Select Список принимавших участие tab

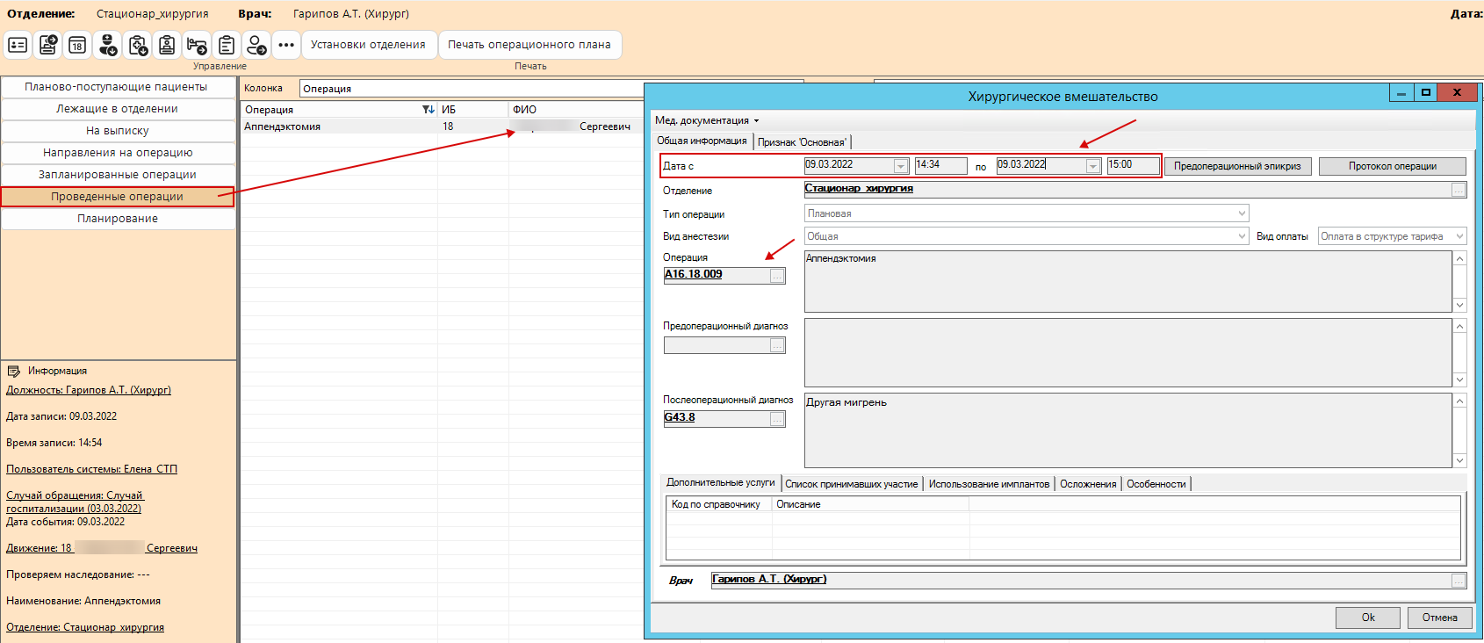851,484
